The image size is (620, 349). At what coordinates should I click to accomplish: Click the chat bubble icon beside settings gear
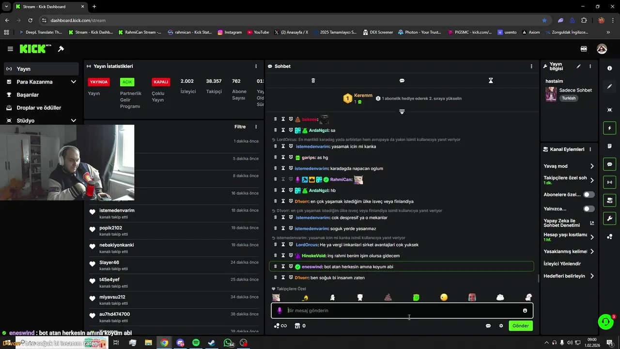coord(488,326)
